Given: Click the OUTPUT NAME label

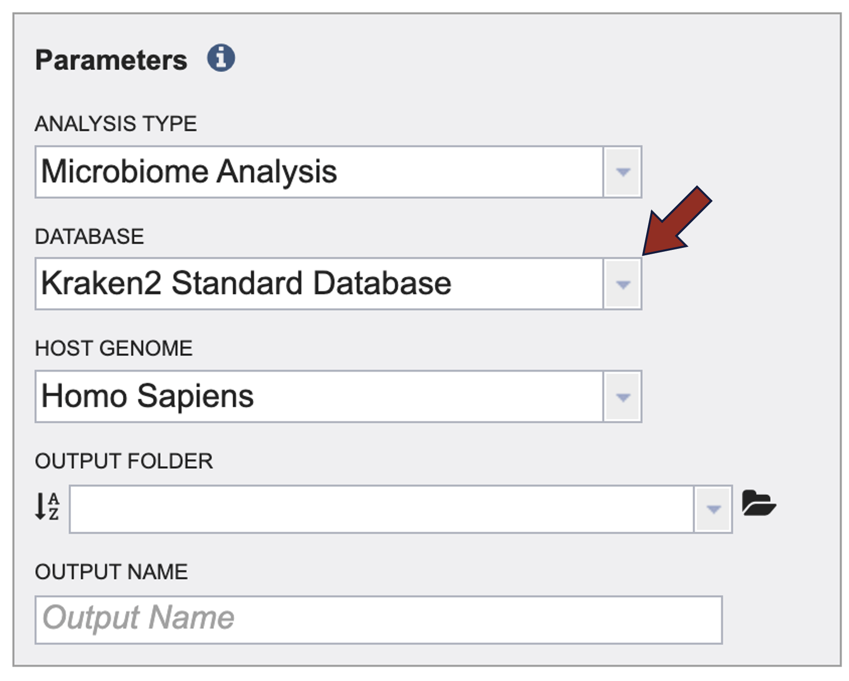Looking at the screenshot, I should click(x=111, y=572).
